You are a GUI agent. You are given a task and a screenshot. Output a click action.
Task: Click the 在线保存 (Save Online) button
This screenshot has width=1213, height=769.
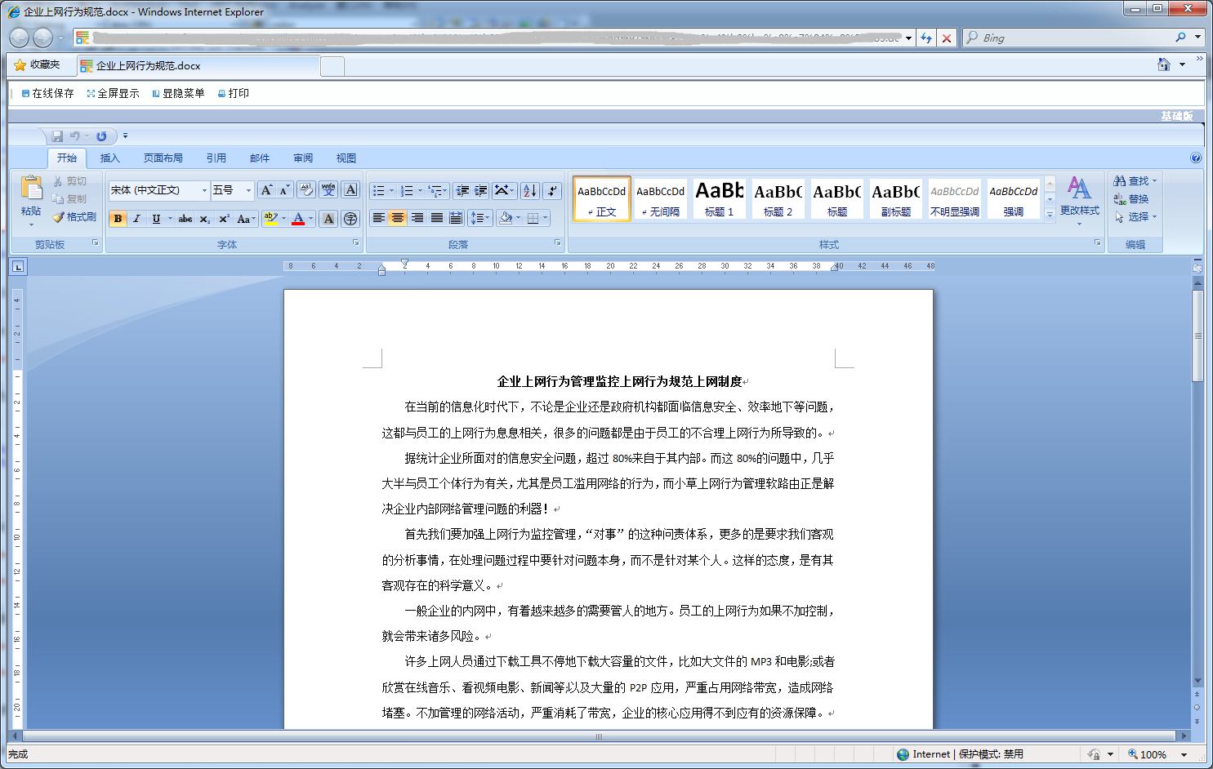tap(47, 94)
